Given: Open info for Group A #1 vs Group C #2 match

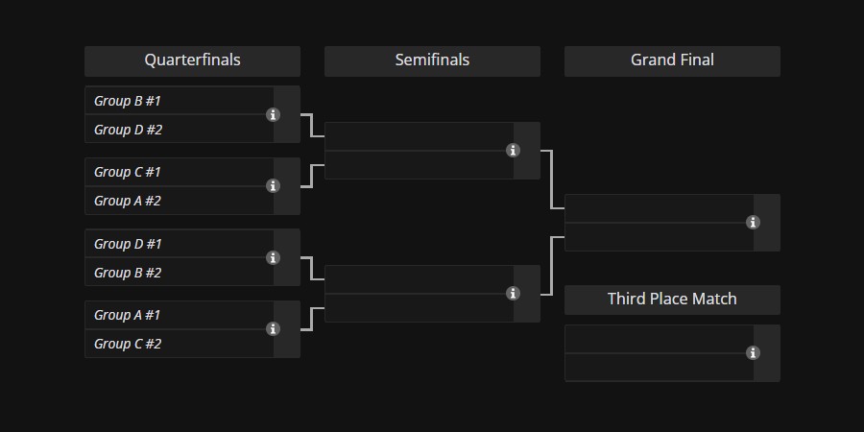Looking at the screenshot, I should [273, 329].
